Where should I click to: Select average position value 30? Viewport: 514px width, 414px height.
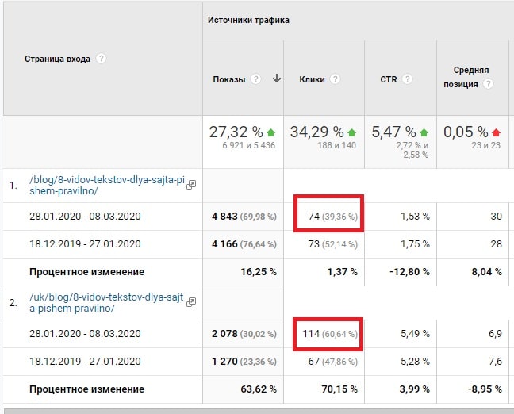pyautogui.click(x=497, y=217)
